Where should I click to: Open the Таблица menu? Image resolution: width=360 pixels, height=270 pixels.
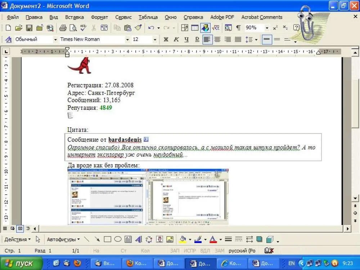(148, 17)
